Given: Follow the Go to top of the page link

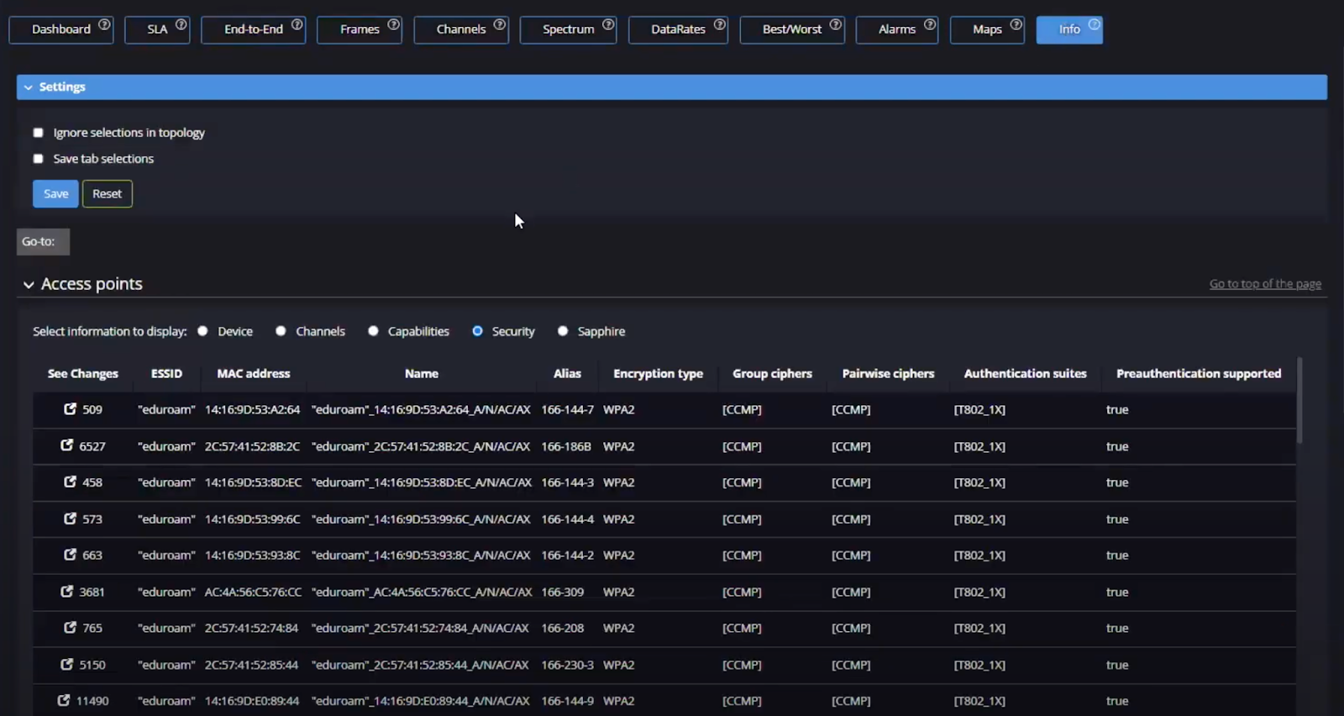Looking at the screenshot, I should point(1264,284).
